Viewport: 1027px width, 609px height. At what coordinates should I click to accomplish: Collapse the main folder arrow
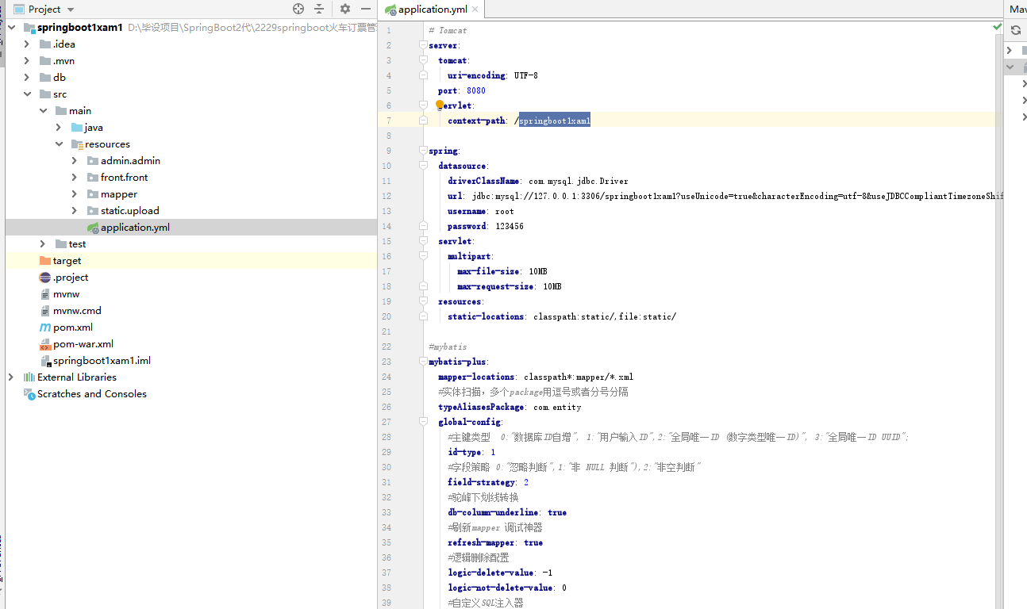pos(43,111)
